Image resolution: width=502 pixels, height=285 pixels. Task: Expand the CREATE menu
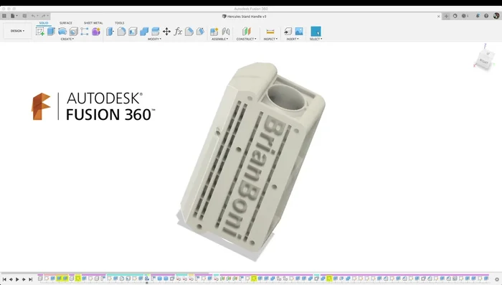67,39
